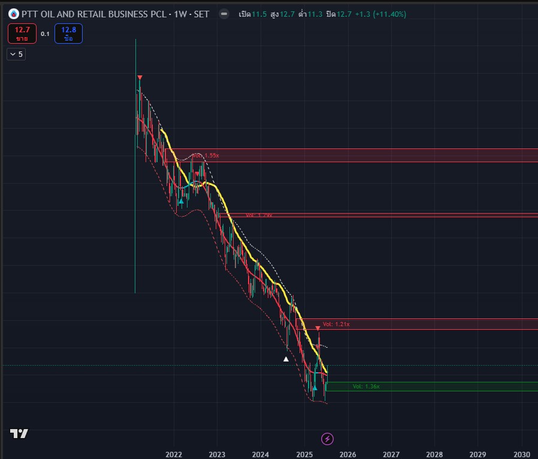Click the +1.3 (+11.40%) change value

(x=380, y=14)
